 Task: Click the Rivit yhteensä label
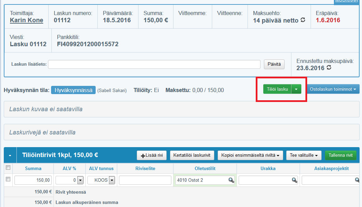[71, 192]
